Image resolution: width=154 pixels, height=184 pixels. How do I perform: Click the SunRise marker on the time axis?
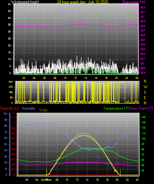tap(46, 180)
